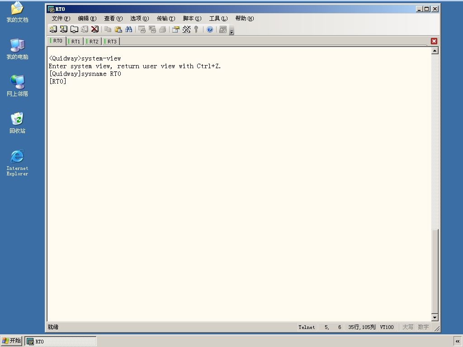This screenshot has height=347, width=463.
Task: Click the [RT0] prompt line in terminal
Action: (57, 81)
